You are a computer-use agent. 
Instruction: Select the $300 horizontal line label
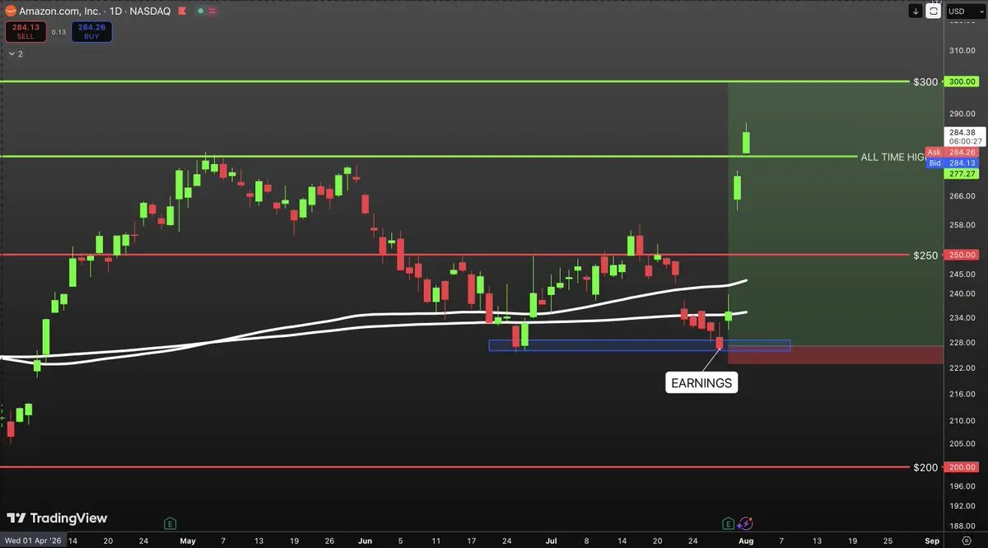pyautogui.click(x=925, y=82)
